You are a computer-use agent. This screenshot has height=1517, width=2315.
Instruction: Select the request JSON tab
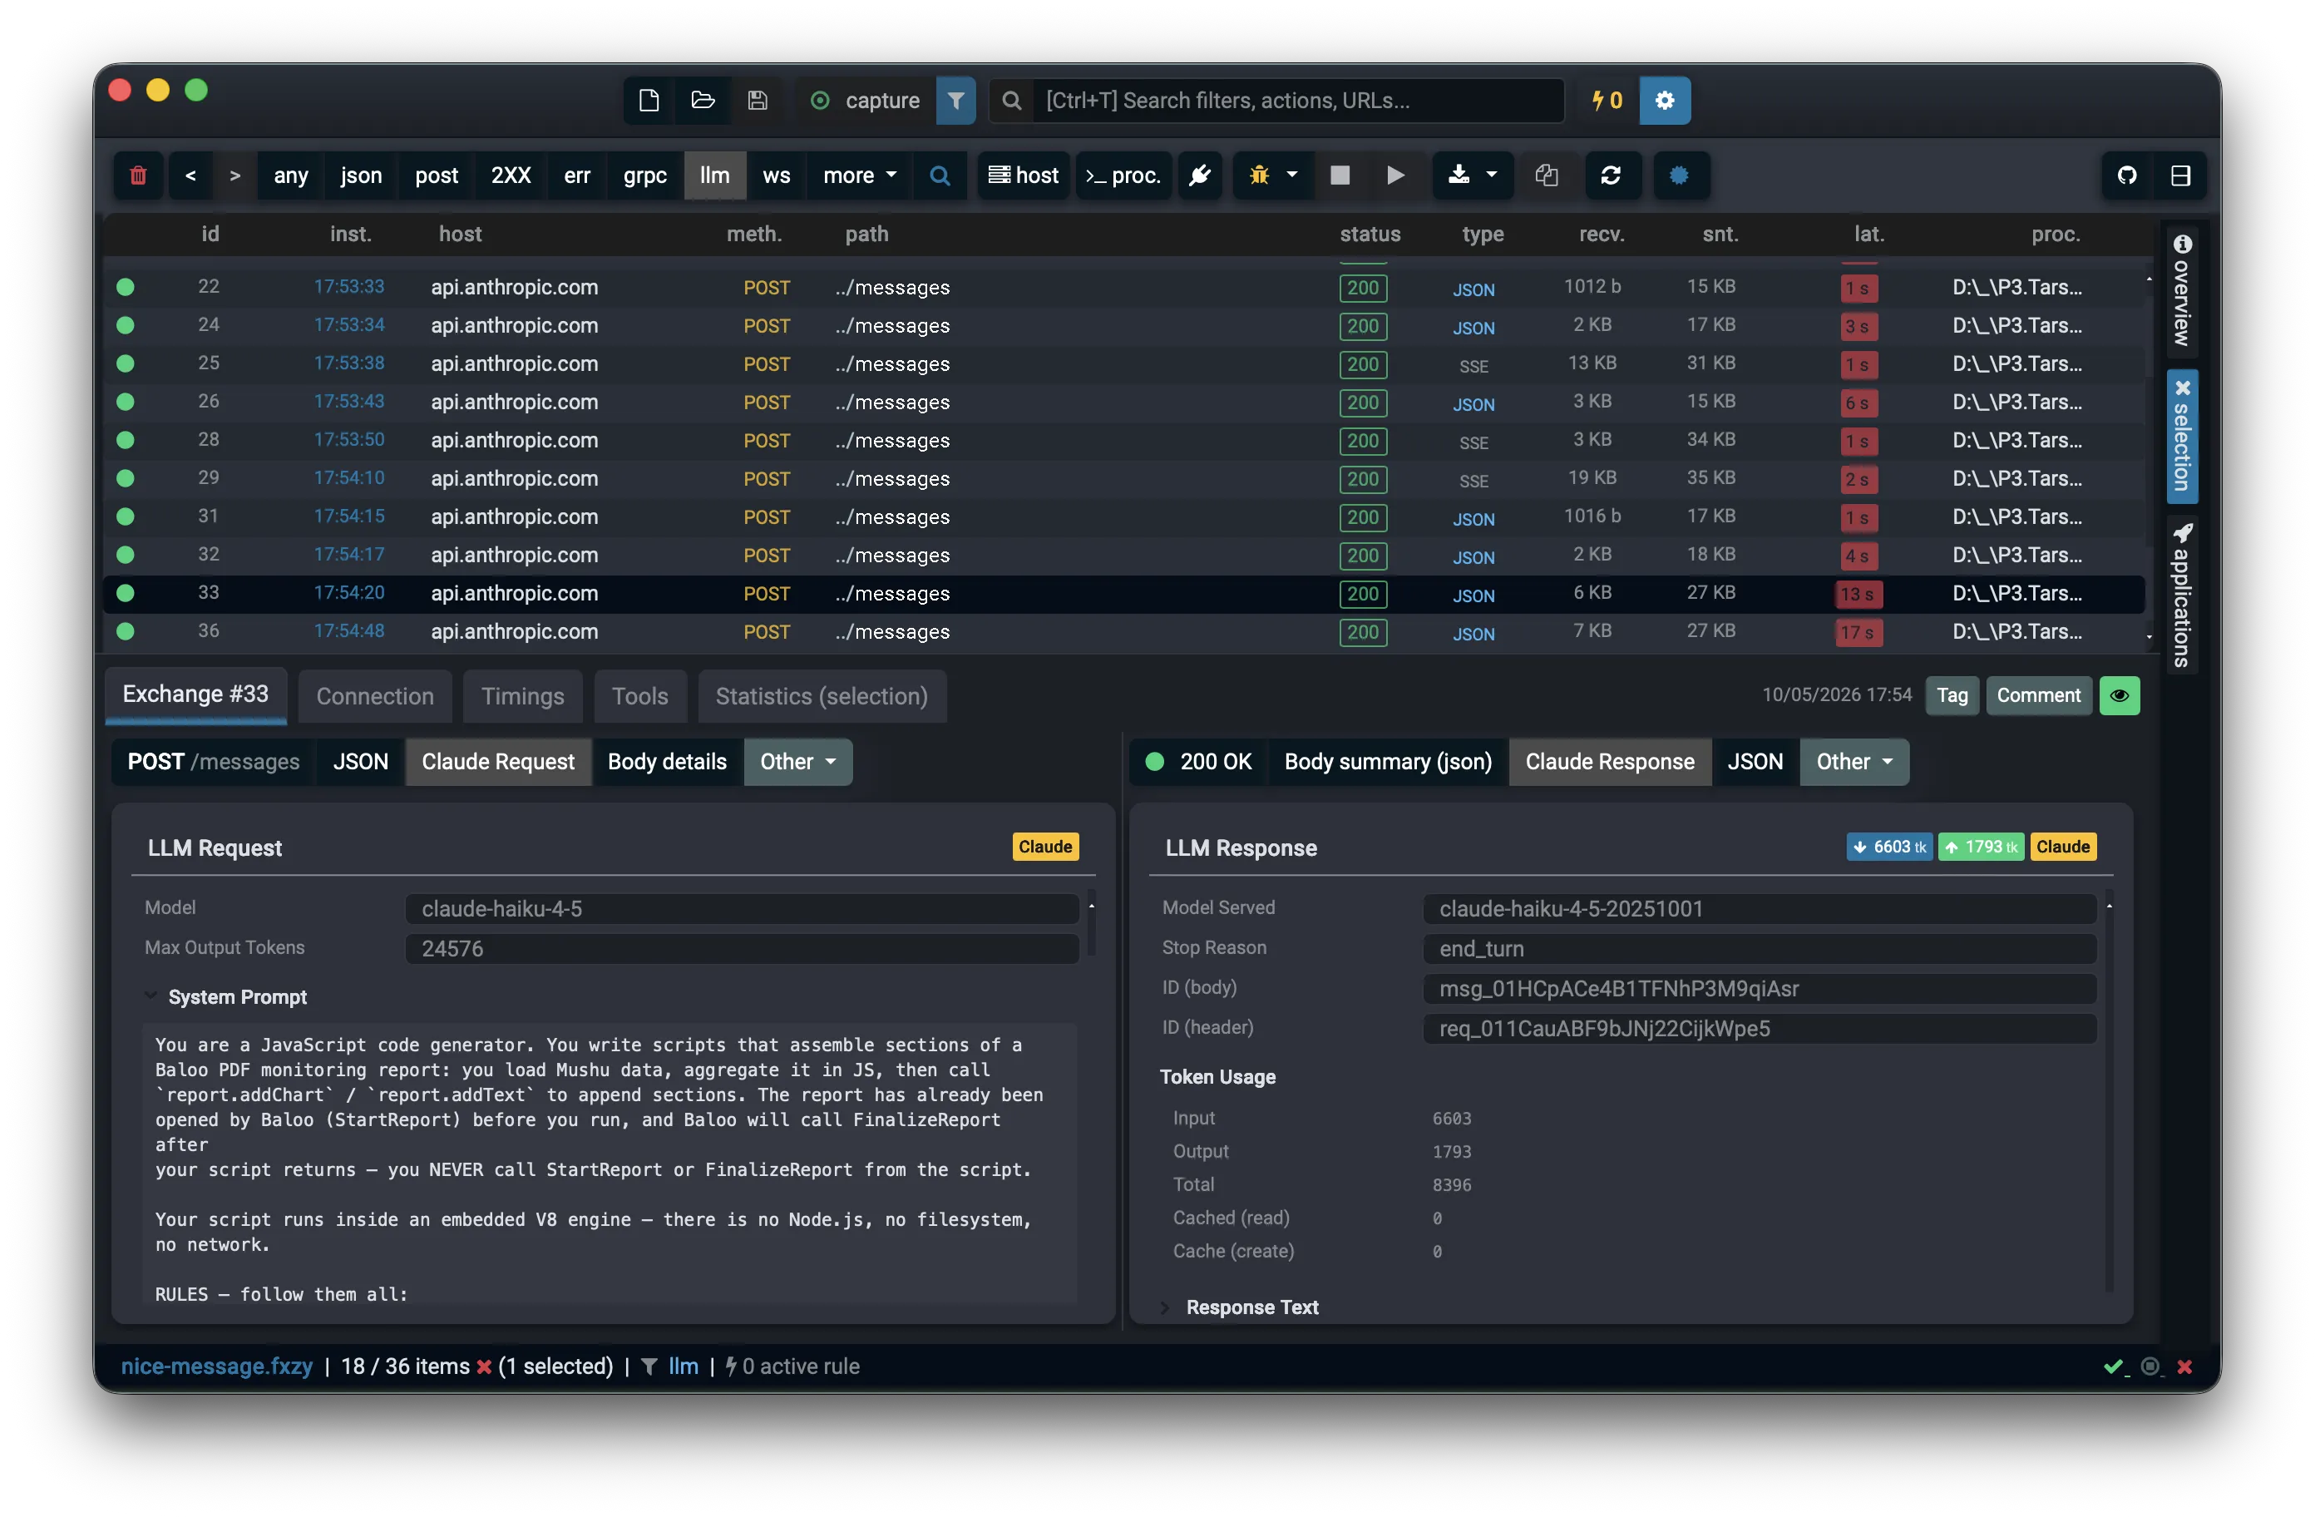click(x=360, y=762)
